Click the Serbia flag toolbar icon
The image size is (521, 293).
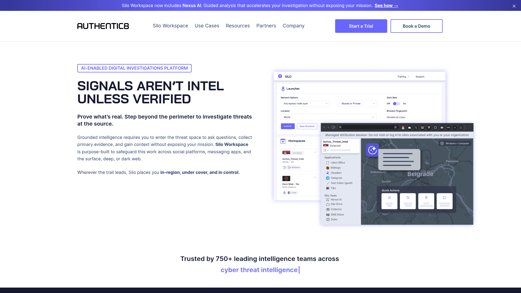point(403,128)
